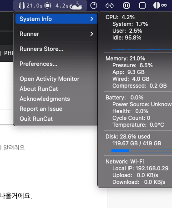Click the RunCat sleeping cat menu bar icon

[x=76, y=6]
